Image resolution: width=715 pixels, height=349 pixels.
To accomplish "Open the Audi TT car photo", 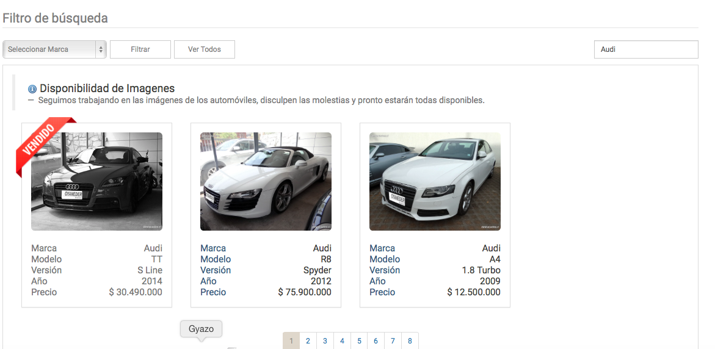I will pos(96,181).
